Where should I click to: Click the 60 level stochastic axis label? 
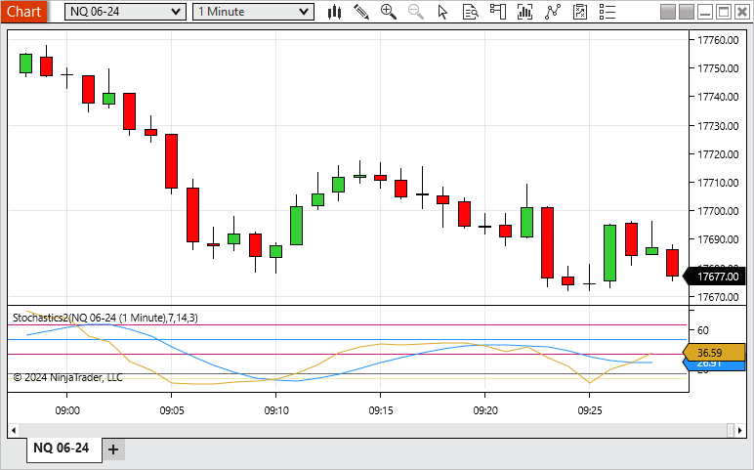click(x=702, y=330)
